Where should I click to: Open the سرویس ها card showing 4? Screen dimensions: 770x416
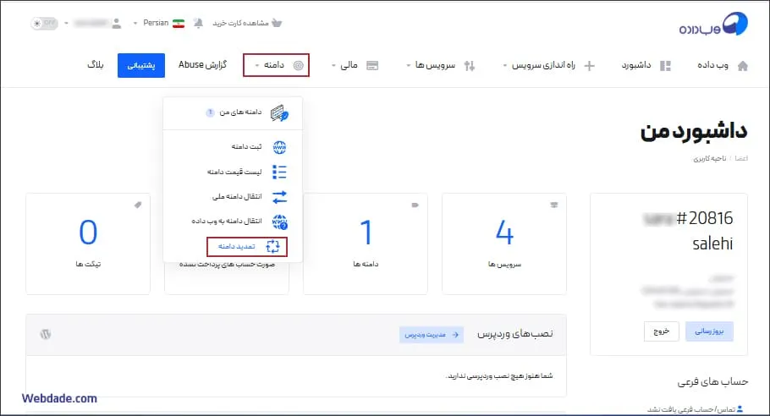click(x=504, y=244)
